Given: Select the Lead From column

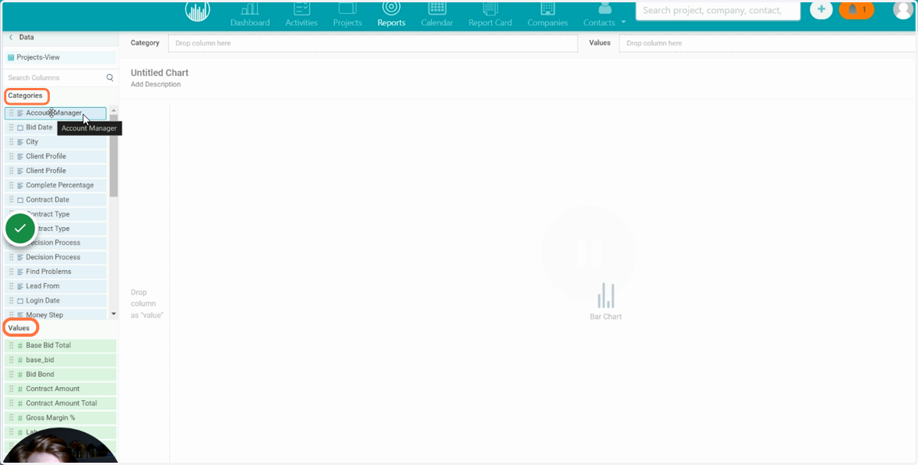Looking at the screenshot, I should point(55,286).
